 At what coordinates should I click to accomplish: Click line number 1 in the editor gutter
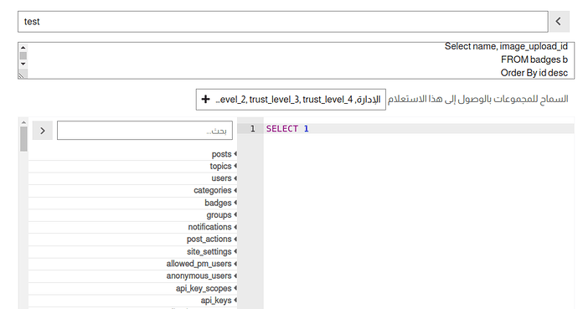click(x=252, y=128)
